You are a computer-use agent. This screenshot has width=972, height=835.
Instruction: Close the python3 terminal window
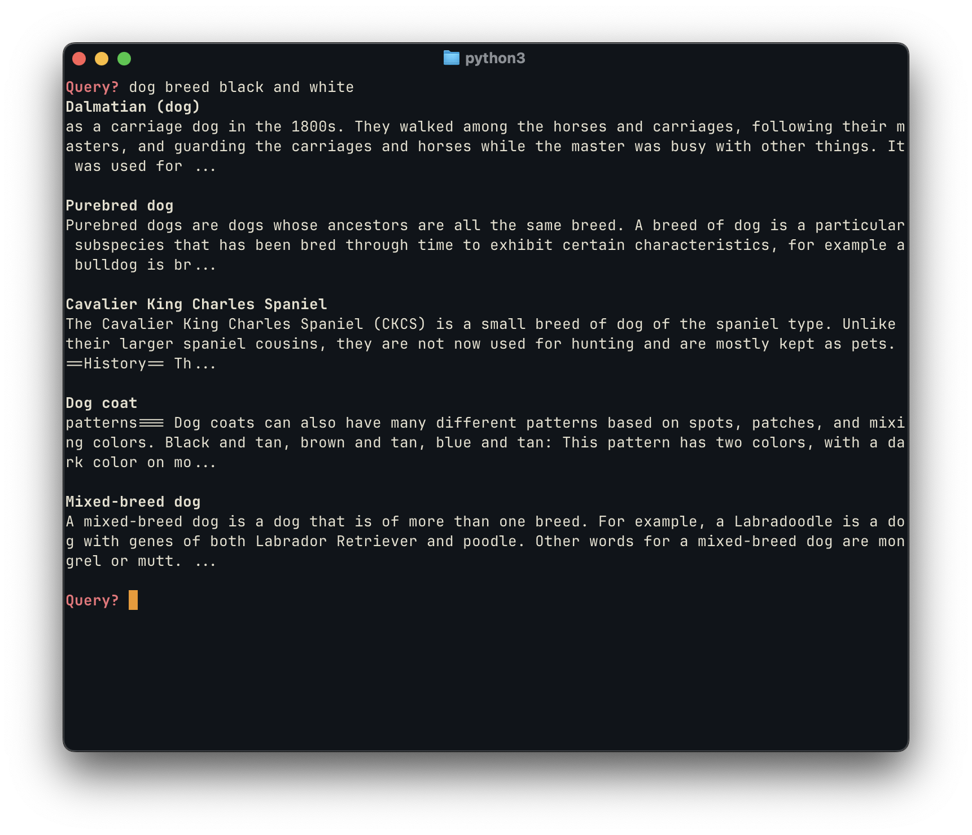click(x=79, y=59)
